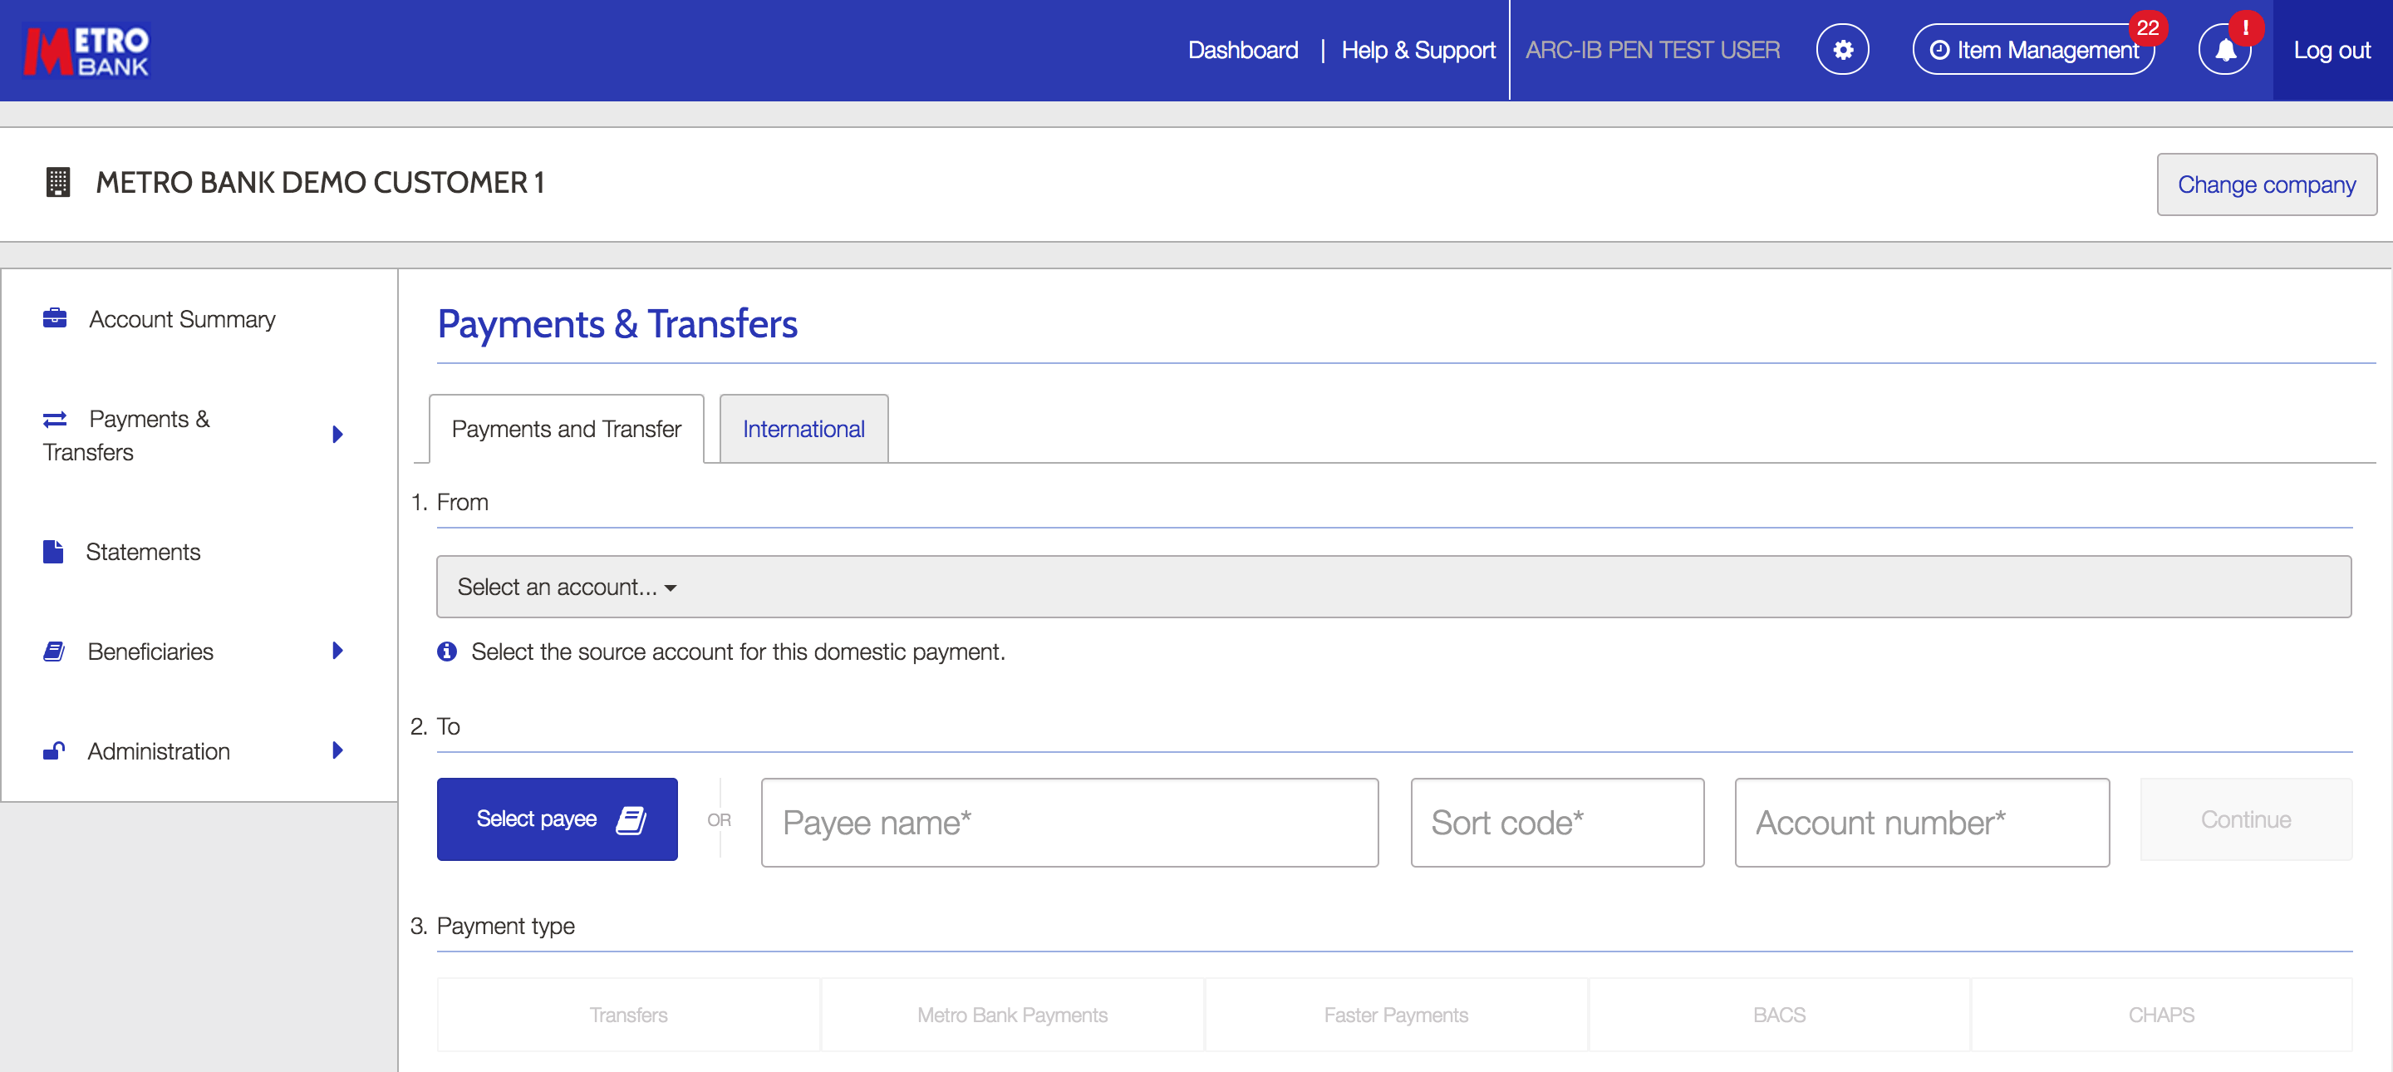
Task: Select the Metro Bank Payments type
Action: [1012, 1015]
